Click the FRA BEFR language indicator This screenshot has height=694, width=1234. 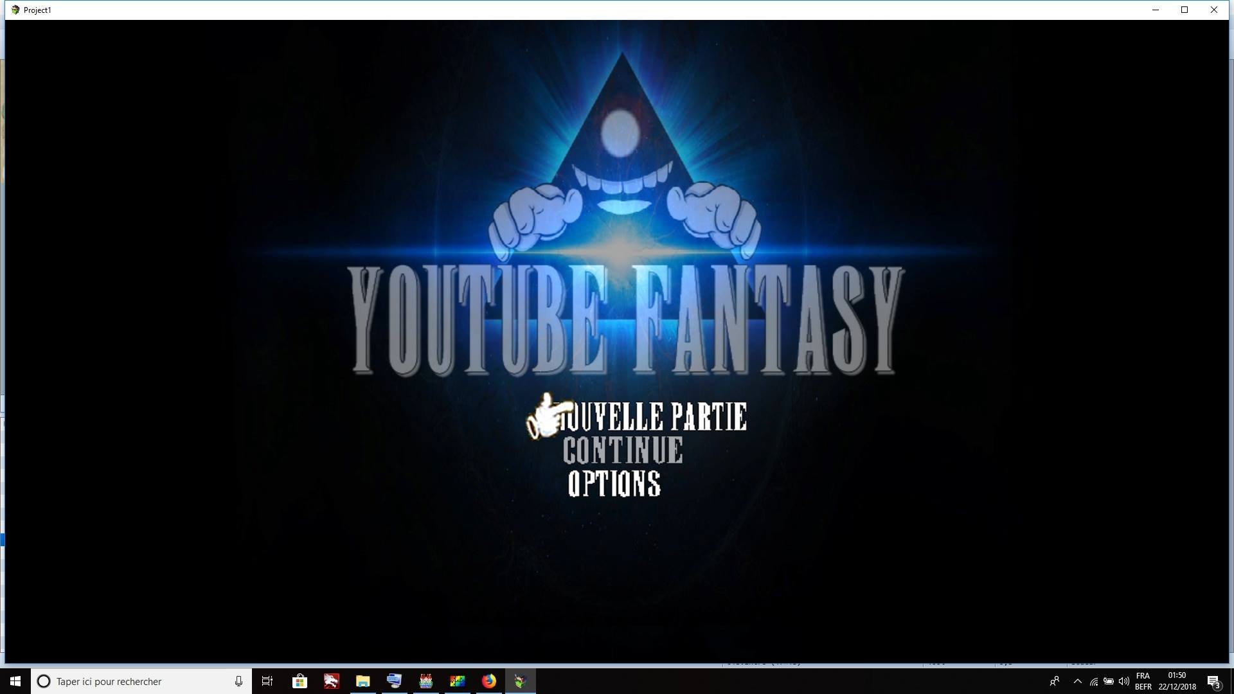pyautogui.click(x=1143, y=681)
